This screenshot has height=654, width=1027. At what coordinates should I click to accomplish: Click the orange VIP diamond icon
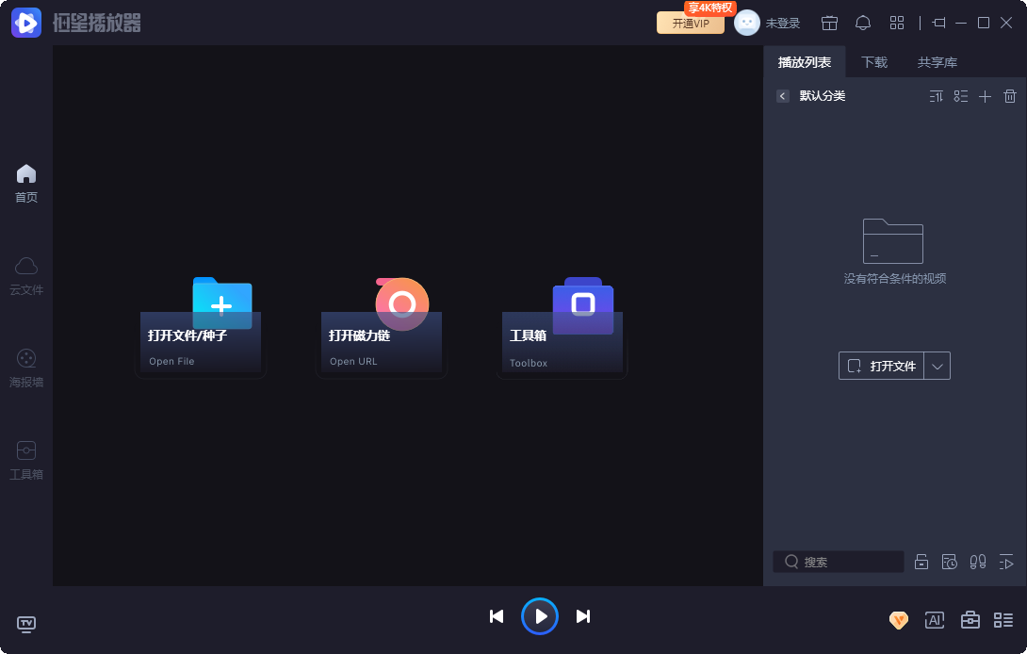[899, 619]
